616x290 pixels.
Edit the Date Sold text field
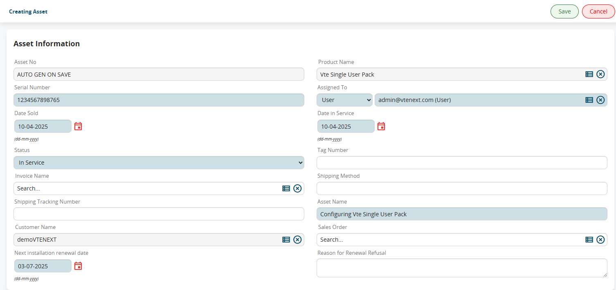click(43, 126)
